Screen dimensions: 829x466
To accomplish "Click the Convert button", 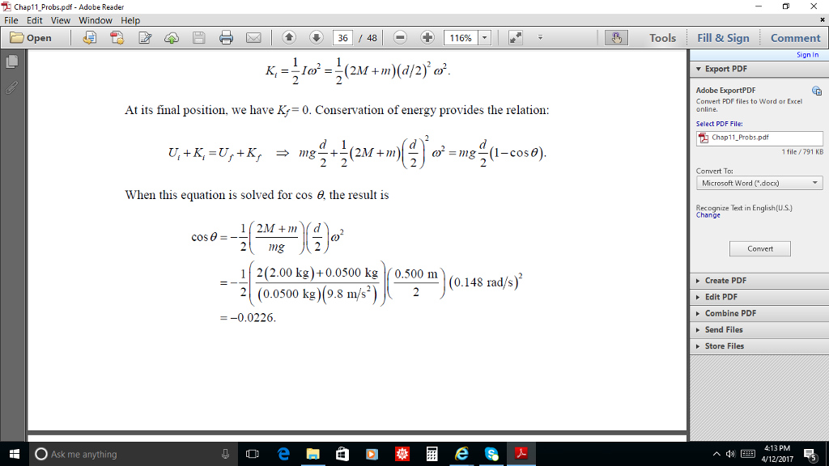I will point(759,248).
